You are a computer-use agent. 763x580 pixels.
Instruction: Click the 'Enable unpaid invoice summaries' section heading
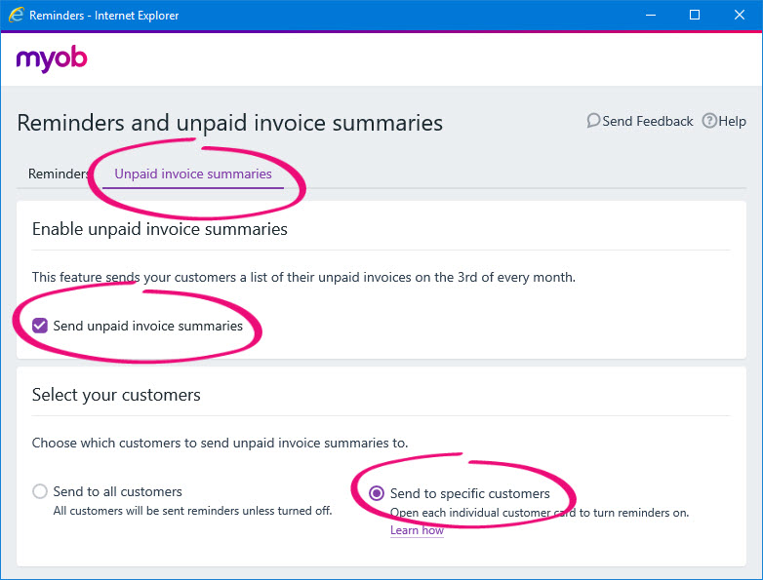tap(159, 229)
